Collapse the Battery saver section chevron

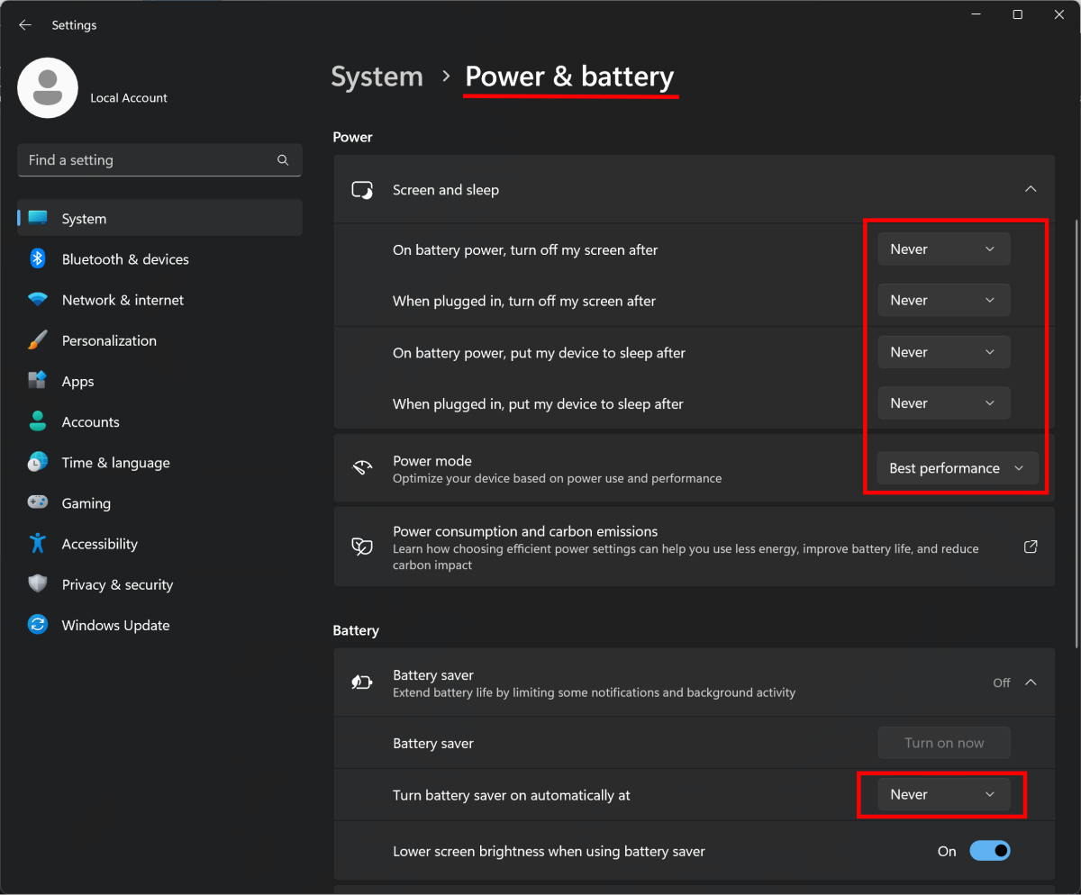(1031, 683)
